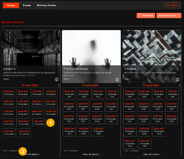Show info for The Maze
This screenshot has width=184, height=159.
pyautogui.click(x=177, y=79)
